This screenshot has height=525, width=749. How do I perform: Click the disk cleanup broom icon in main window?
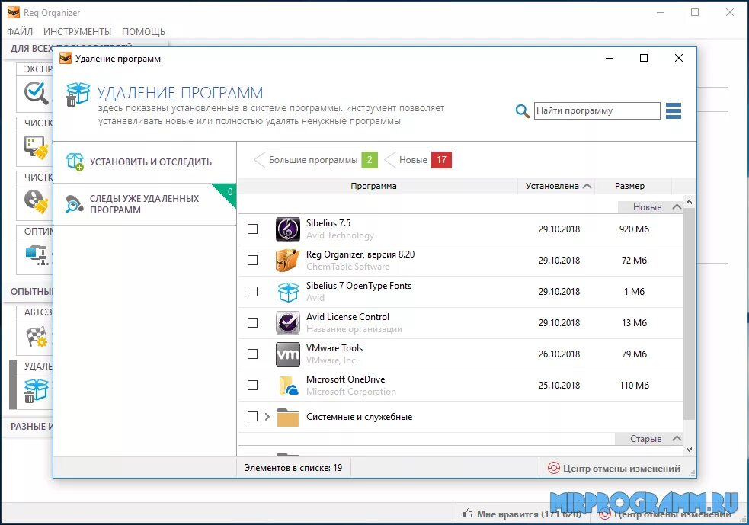(37, 147)
